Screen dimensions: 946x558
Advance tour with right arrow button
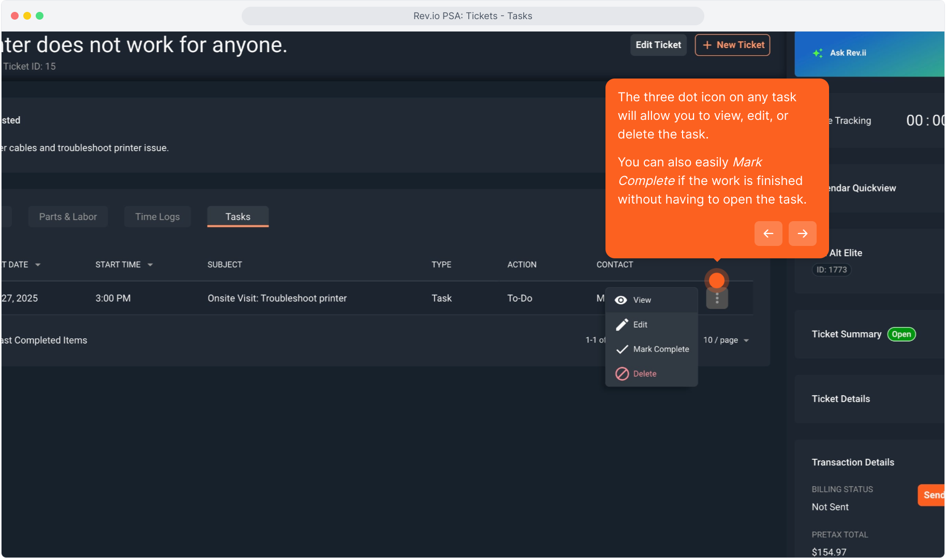coord(802,234)
